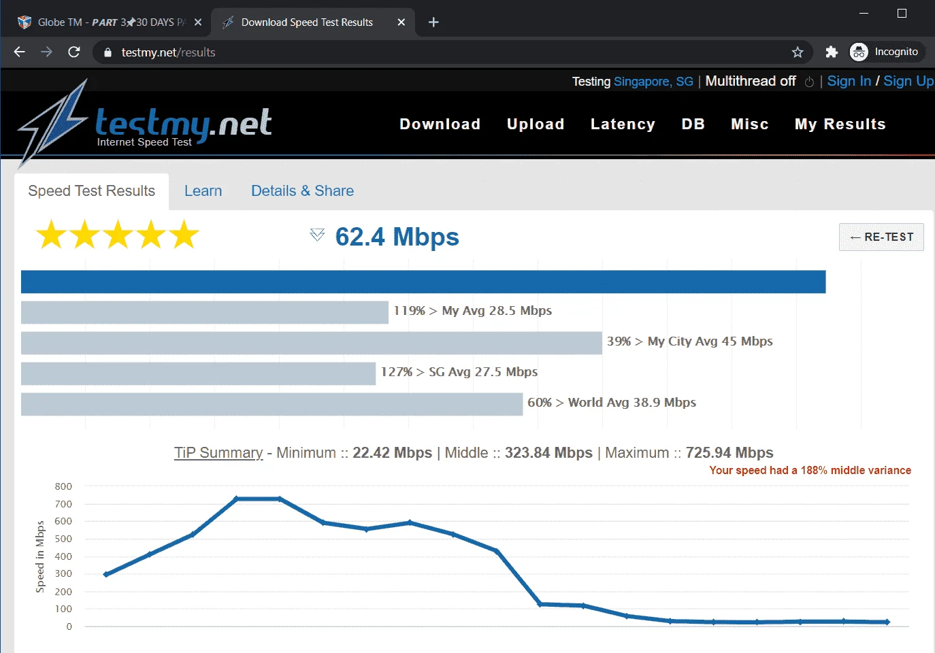Toggle the Multithread off setting
935x653 pixels.
pos(751,81)
